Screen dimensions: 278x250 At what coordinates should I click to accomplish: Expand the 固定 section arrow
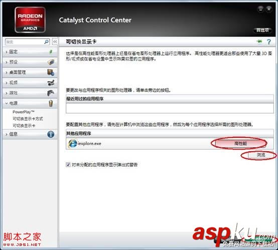click(x=7, y=52)
